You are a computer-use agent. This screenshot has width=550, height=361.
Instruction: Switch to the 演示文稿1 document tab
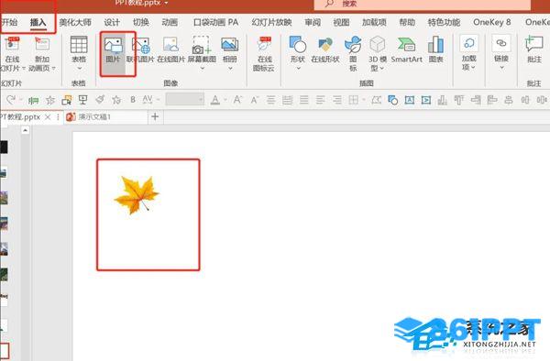pos(94,116)
